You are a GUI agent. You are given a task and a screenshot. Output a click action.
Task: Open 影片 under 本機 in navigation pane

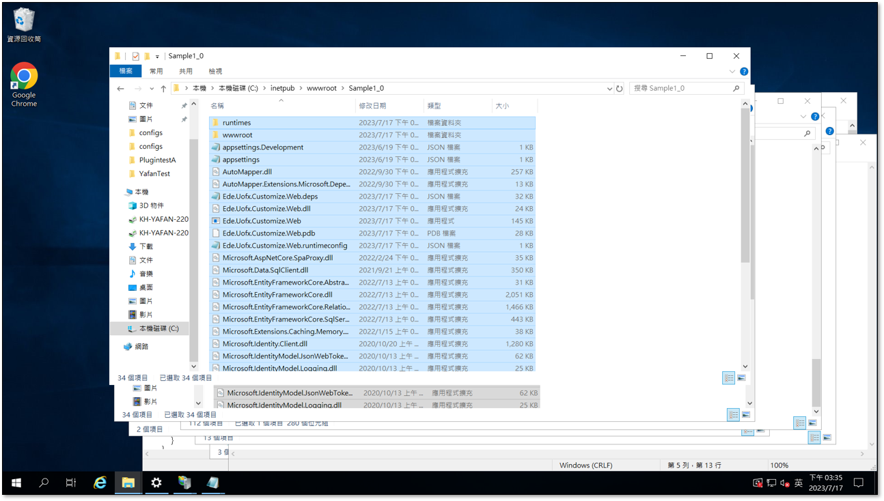[x=146, y=315]
